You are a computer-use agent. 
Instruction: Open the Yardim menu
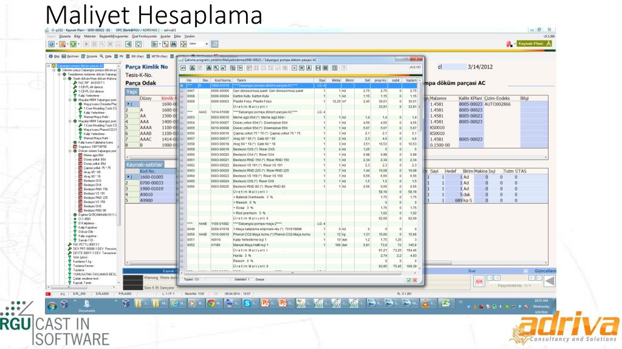point(190,36)
